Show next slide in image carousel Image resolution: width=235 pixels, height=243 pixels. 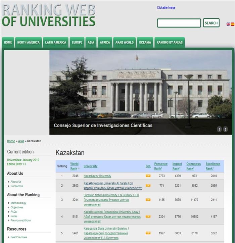(x=225, y=129)
